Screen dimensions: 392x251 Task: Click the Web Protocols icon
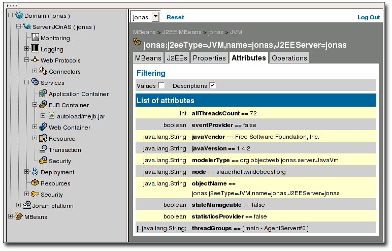click(35, 59)
